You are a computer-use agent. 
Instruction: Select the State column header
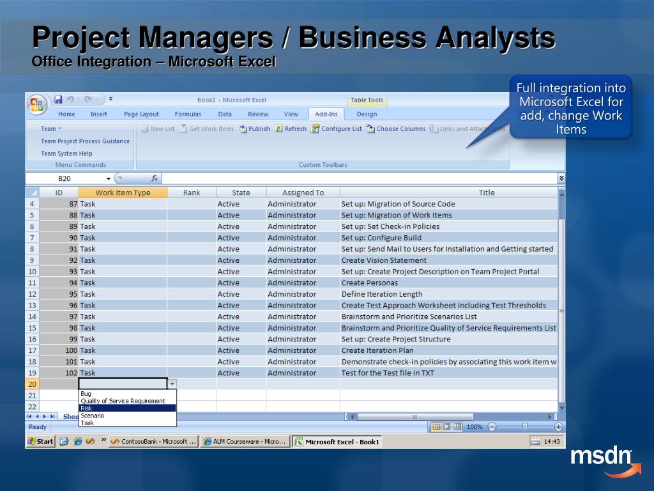point(241,192)
